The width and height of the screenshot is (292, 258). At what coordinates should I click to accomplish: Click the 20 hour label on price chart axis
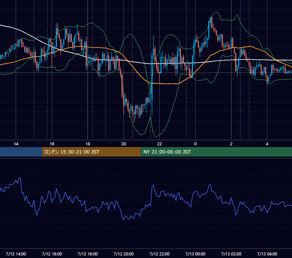(124, 144)
